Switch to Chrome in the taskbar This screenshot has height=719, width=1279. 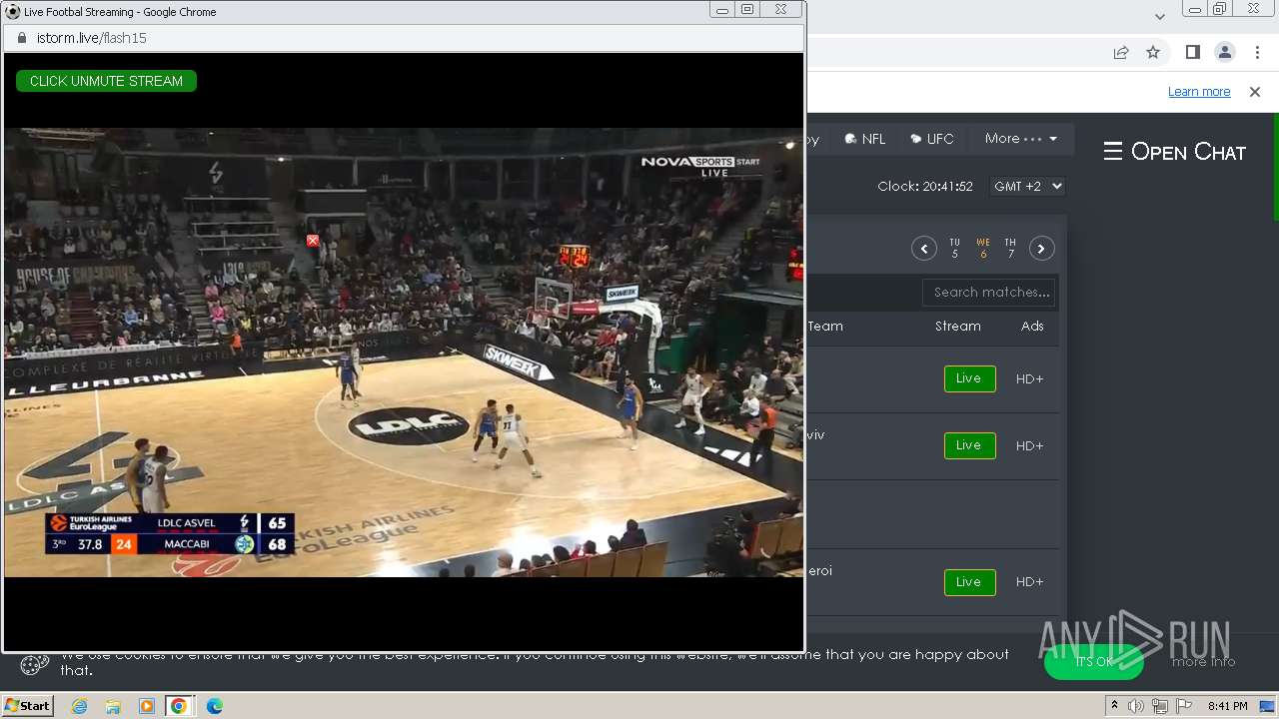[x=178, y=706]
